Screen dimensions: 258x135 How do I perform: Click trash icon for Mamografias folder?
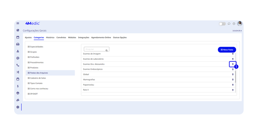tap(233, 80)
